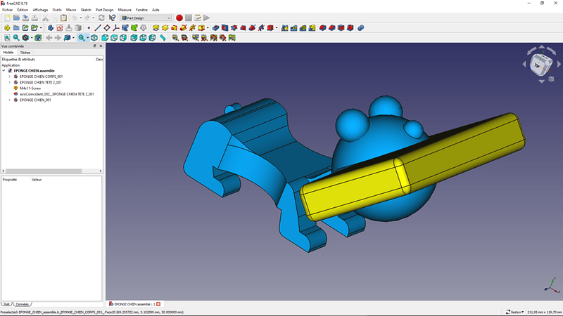The width and height of the screenshot is (563, 316).
Task: Fit all content in view
Action: pos(7,38)
